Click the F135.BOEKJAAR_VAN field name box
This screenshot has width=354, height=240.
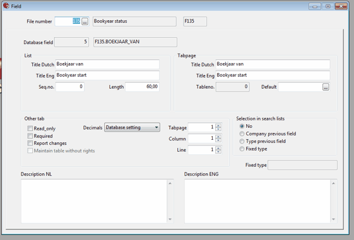tap(135, 42)
